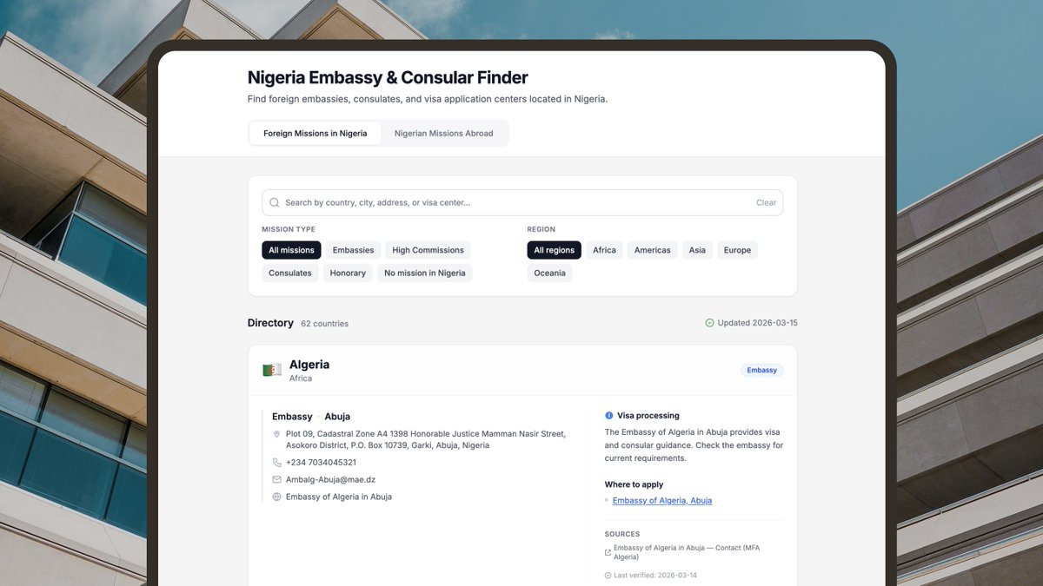Screen dimensions: 1043x586
Task: Click the Last verified: 2026-03-14 text
Action: click(655, 576)
